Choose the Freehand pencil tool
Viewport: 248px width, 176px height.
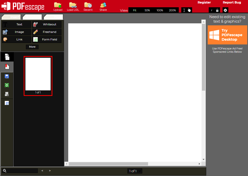click(47, 32)
